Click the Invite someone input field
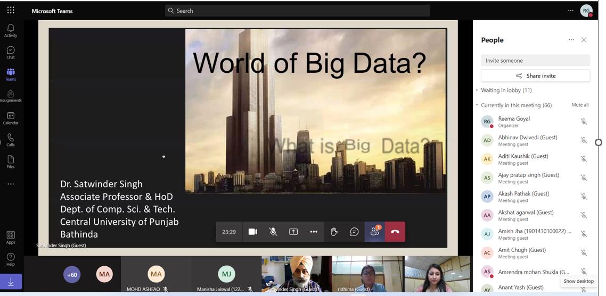 click(535, 61)
